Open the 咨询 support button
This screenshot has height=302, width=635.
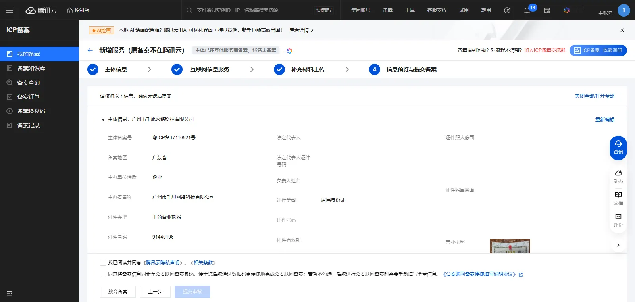[618, 148]
